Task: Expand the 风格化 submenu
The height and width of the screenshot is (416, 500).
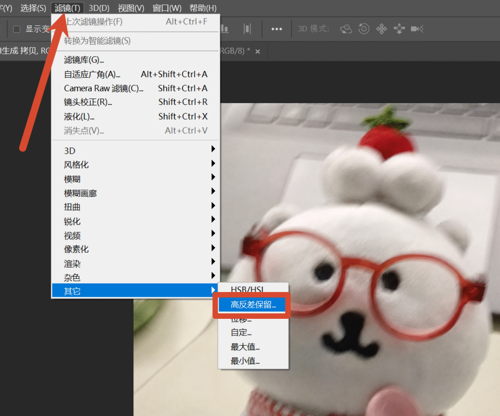Action: click(x=135, y=165)
